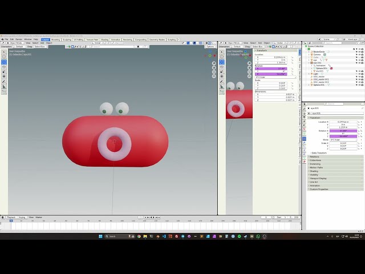The width and height of the screenshot is (365, 274).
Task: Animate Location X dot in properties panel
Action: pos(362,122)
